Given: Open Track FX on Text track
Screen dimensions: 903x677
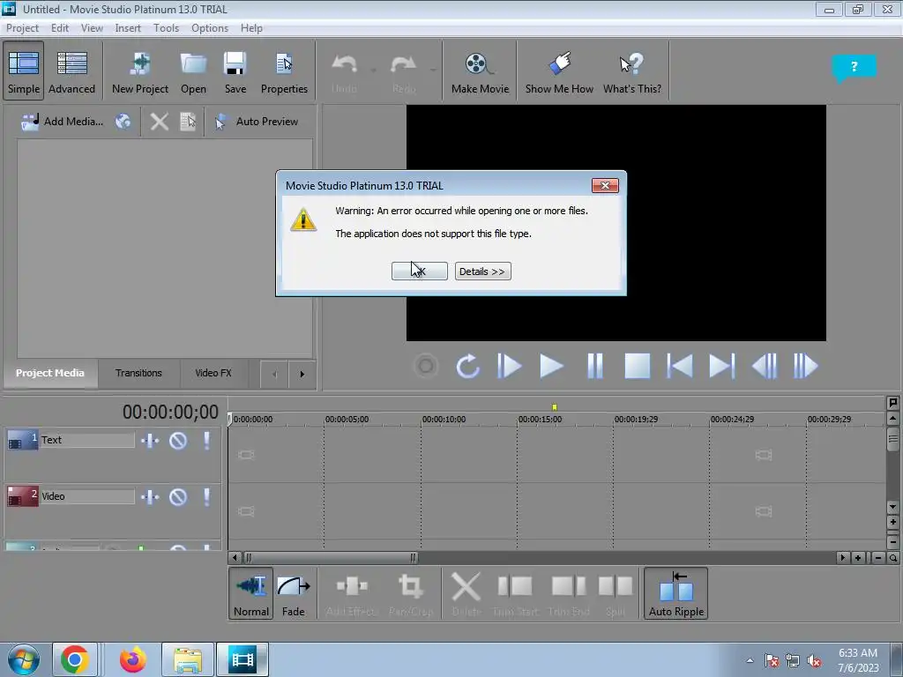Looking at the screenshot, I should (x=150, y=441).
